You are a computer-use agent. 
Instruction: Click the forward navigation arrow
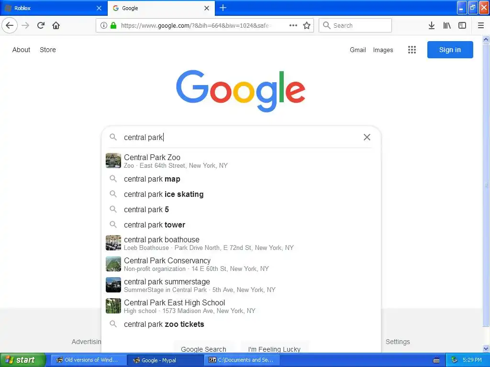25,25
